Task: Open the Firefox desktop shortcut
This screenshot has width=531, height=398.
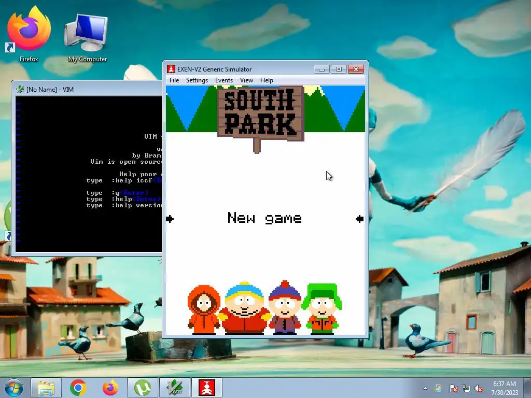Action: tap(29, 34)
